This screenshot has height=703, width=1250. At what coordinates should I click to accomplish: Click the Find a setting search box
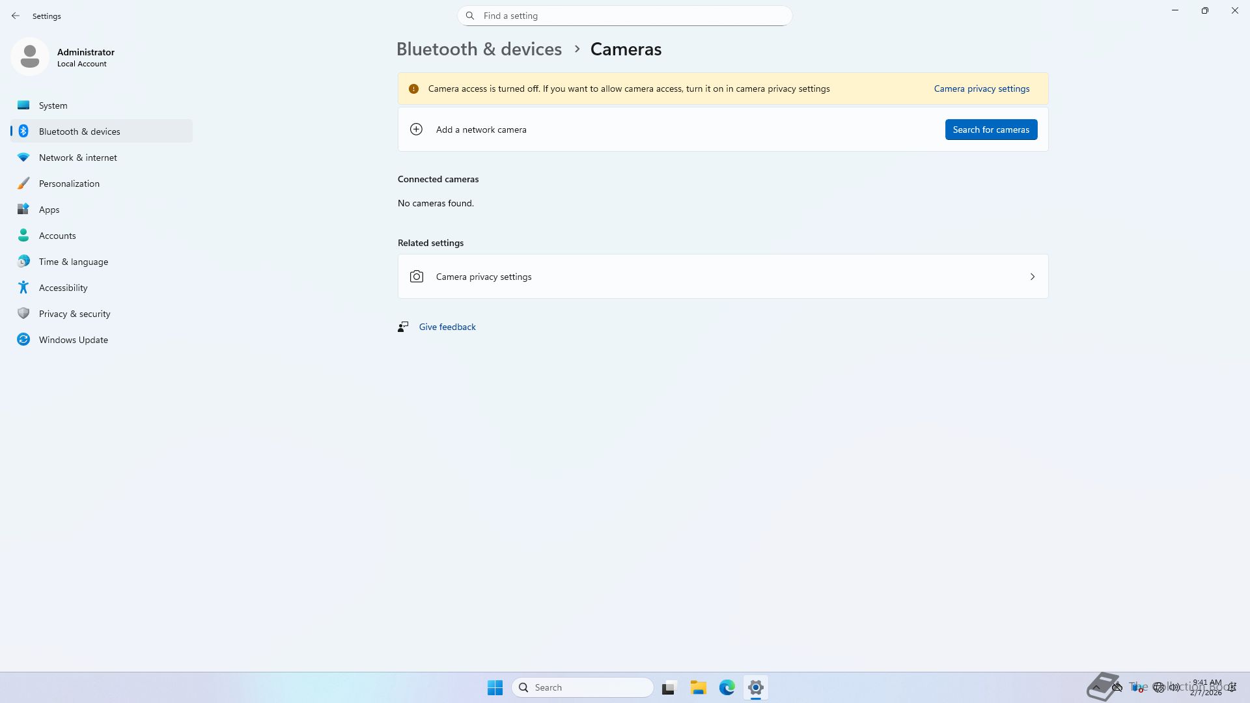[625, 16]
